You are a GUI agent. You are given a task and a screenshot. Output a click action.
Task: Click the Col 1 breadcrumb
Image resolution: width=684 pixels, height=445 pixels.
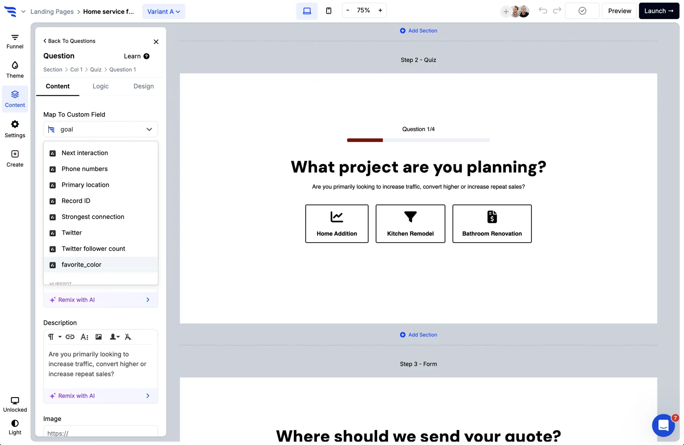(76, 70)
